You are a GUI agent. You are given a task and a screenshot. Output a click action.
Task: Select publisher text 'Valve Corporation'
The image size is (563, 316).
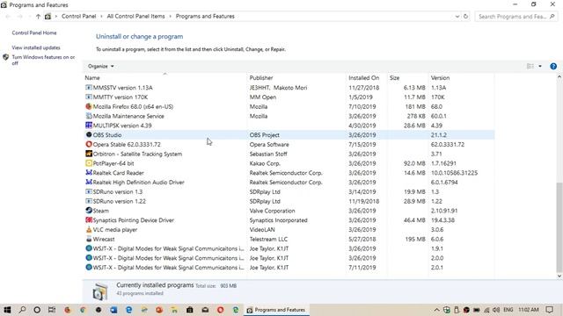(x=272, y=211)
